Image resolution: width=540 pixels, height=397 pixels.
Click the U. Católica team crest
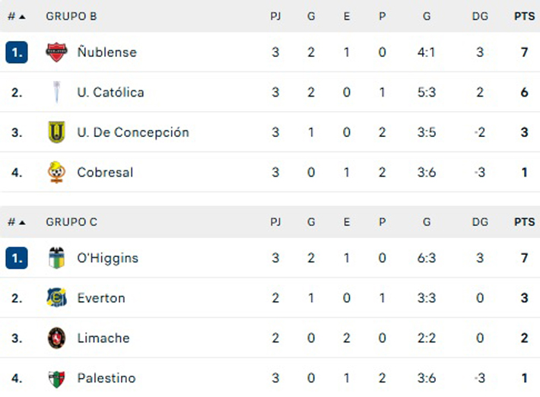pyautogui.click(x=56, y=93)
